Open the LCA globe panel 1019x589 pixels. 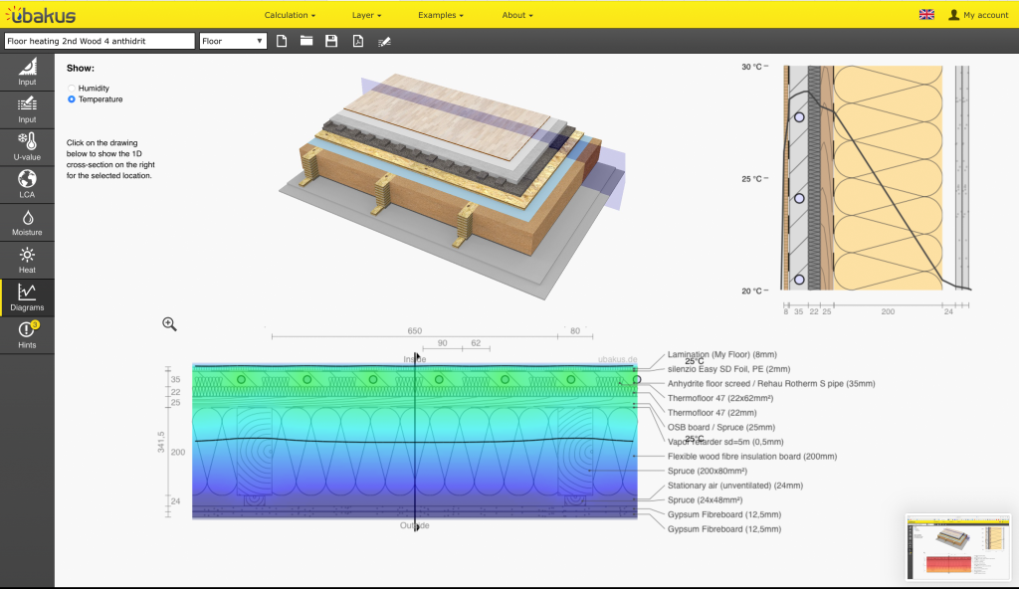point(27,184)
